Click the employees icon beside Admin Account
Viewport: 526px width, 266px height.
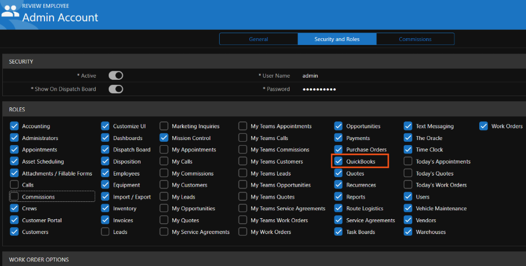click(10, 11)
